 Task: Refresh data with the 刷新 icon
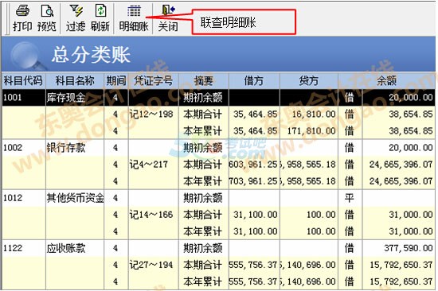[x=100, y=10]
